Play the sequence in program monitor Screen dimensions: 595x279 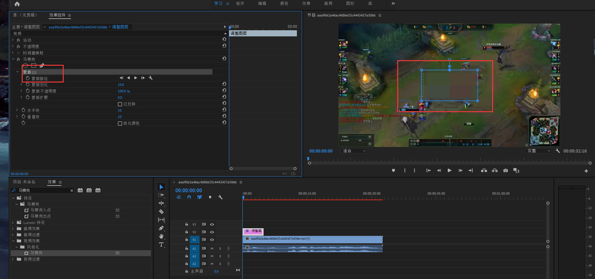coord(449,171)
